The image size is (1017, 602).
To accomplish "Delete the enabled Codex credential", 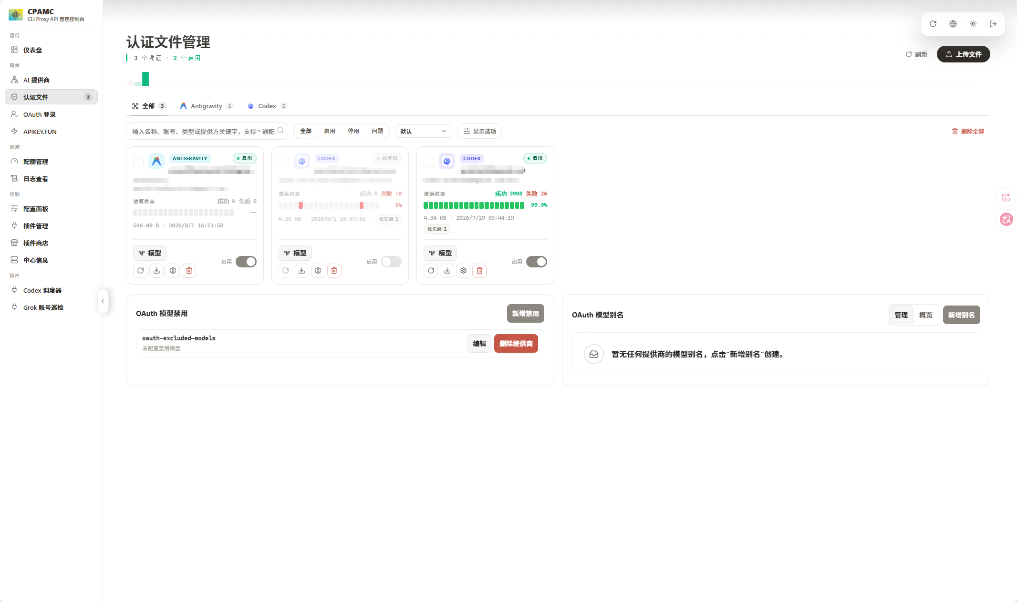I will (479, 271).
